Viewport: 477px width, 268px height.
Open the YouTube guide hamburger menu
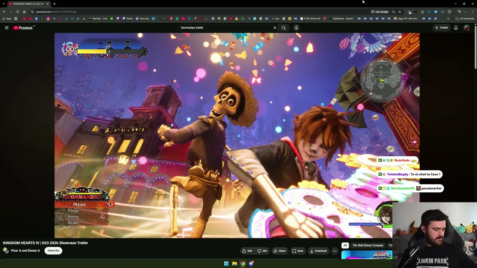click(x=7, y=28)
